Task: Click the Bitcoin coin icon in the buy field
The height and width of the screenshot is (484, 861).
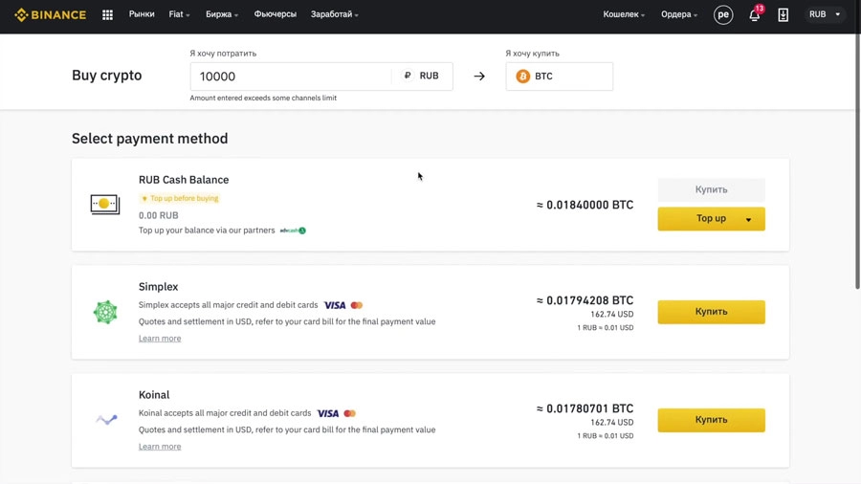Action: coord(522,77)
